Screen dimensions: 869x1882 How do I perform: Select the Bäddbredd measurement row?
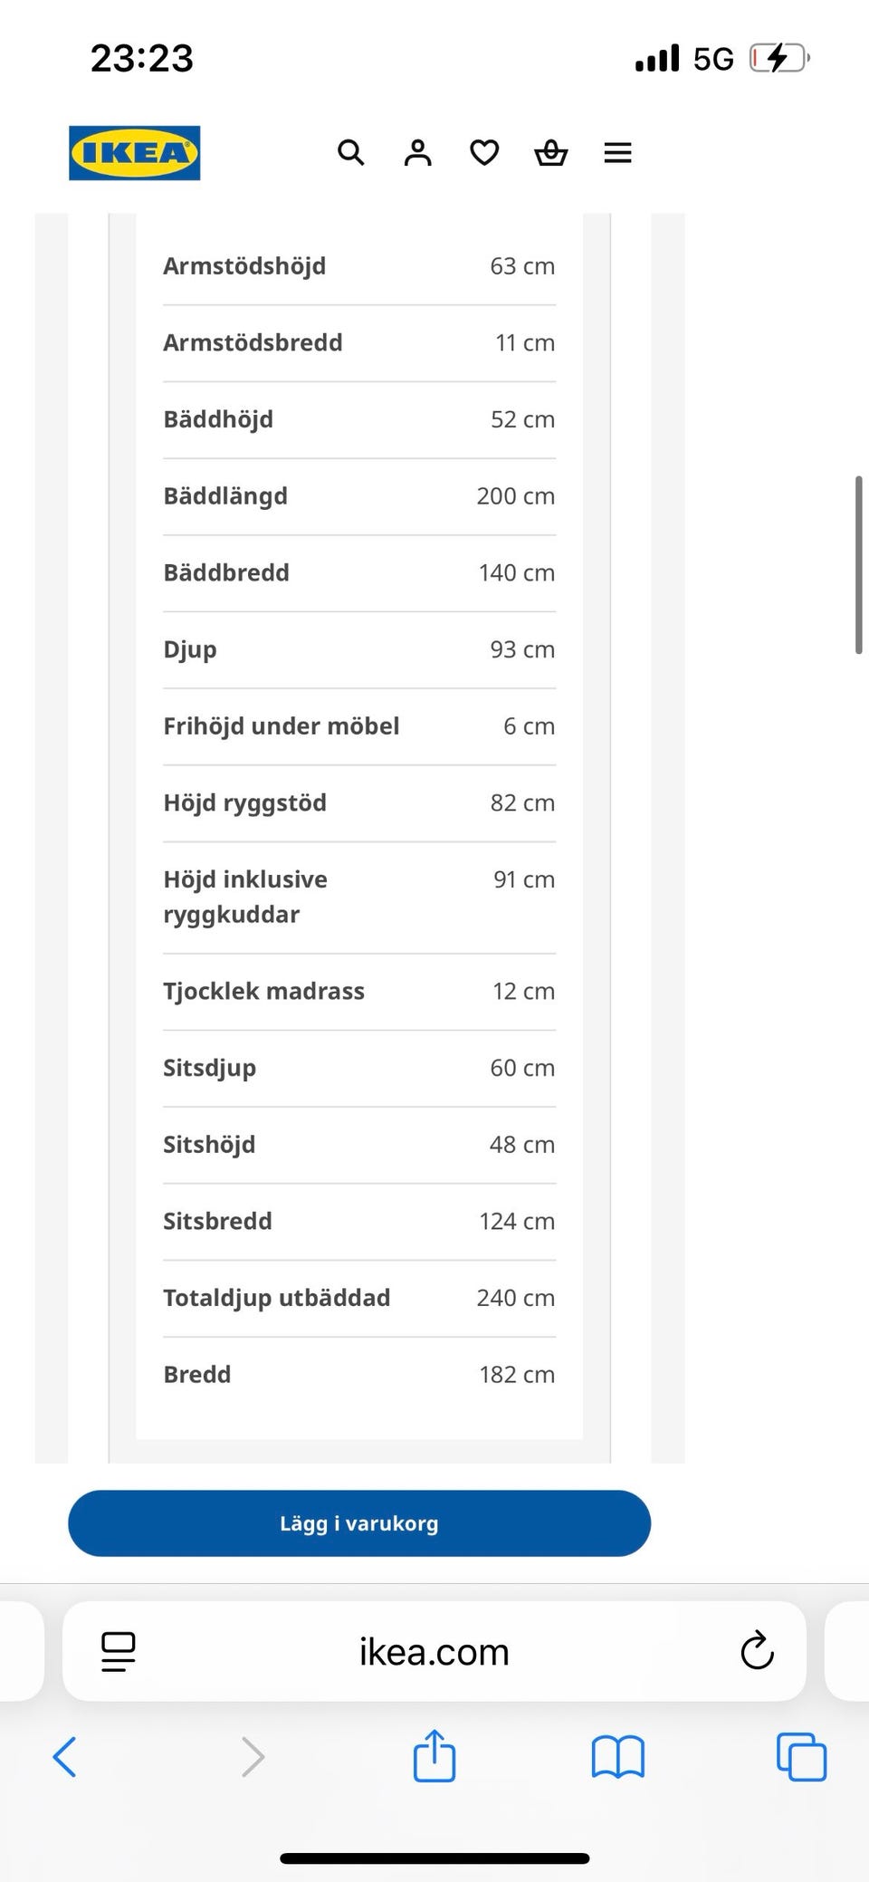[x=359, y=573]
